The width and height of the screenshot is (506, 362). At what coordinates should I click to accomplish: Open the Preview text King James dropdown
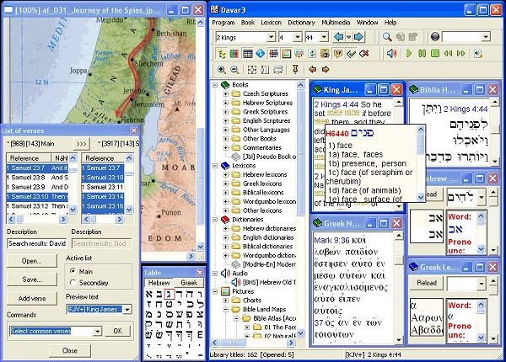tap(127, 310)
